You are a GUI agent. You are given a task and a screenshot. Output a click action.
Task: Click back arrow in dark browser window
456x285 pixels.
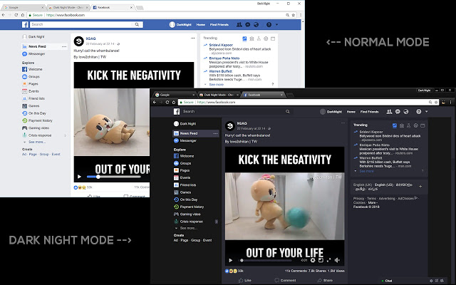[x=155, y=103]
